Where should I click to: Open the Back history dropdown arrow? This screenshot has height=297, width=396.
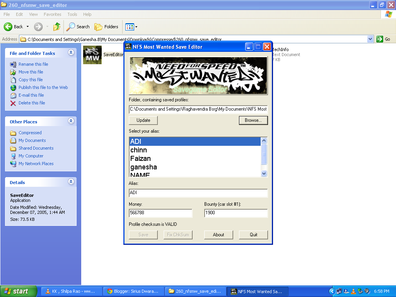click(27, 27)
